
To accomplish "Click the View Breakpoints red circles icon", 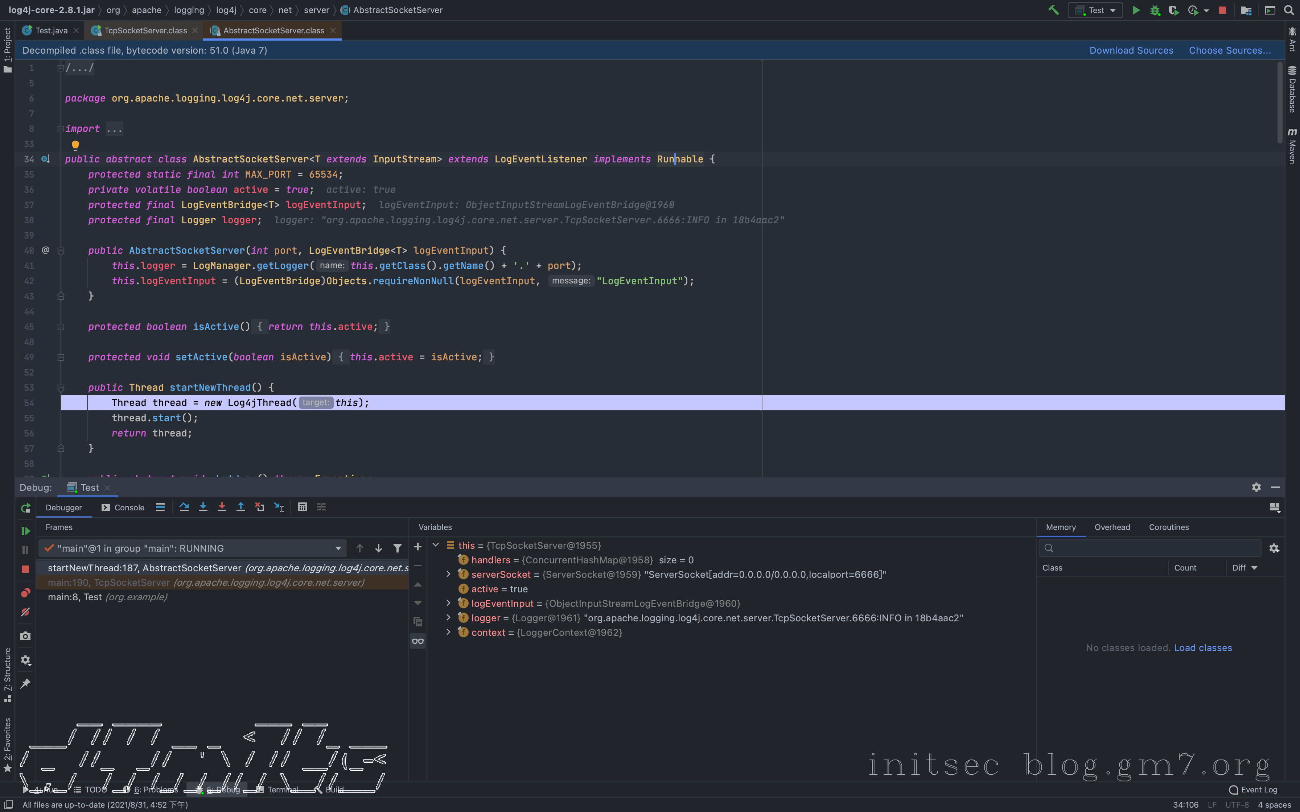I will point(25,592).
